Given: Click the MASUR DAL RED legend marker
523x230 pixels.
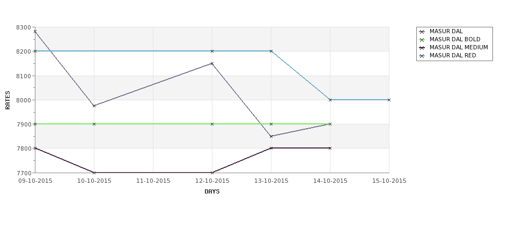Looking at the screenshot, I should coord(422,56).
